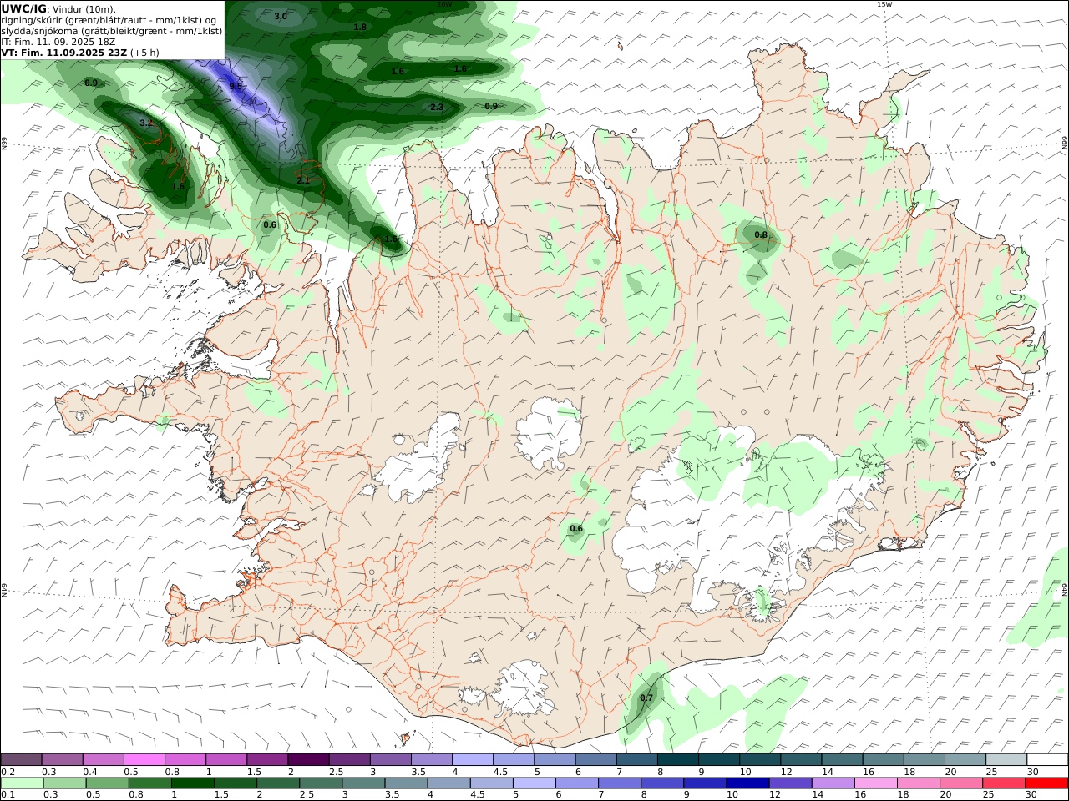Click the 'slydda/snjókoma' legend description line
The width and height of the screenshot is (1069, 801).
pos(112,30)
